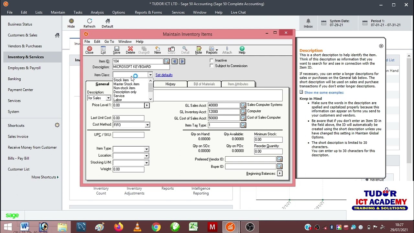This screenshot has width=414, height=233.
Task: Select Master Stock item option
Action: click(x=126, y=84)
